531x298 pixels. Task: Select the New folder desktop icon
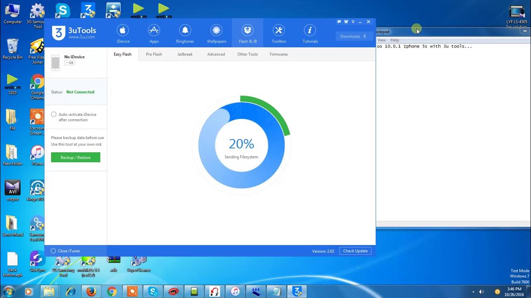12,155
